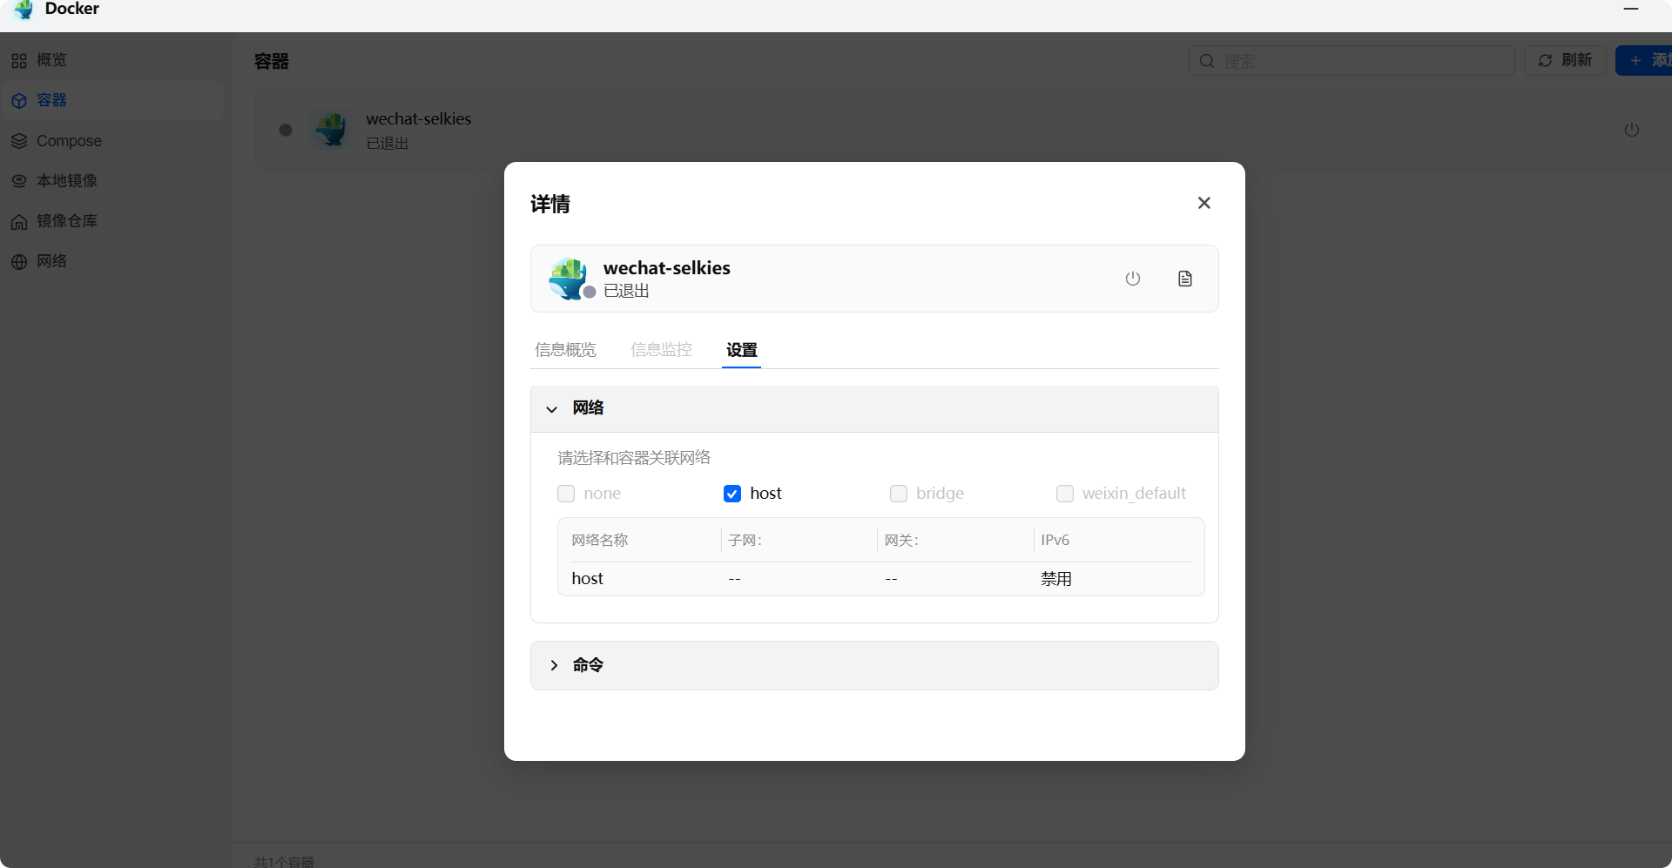Screen dimensions: 1672x868
Task: Click inside the 搜索 search field
Action: point(1350,61)
